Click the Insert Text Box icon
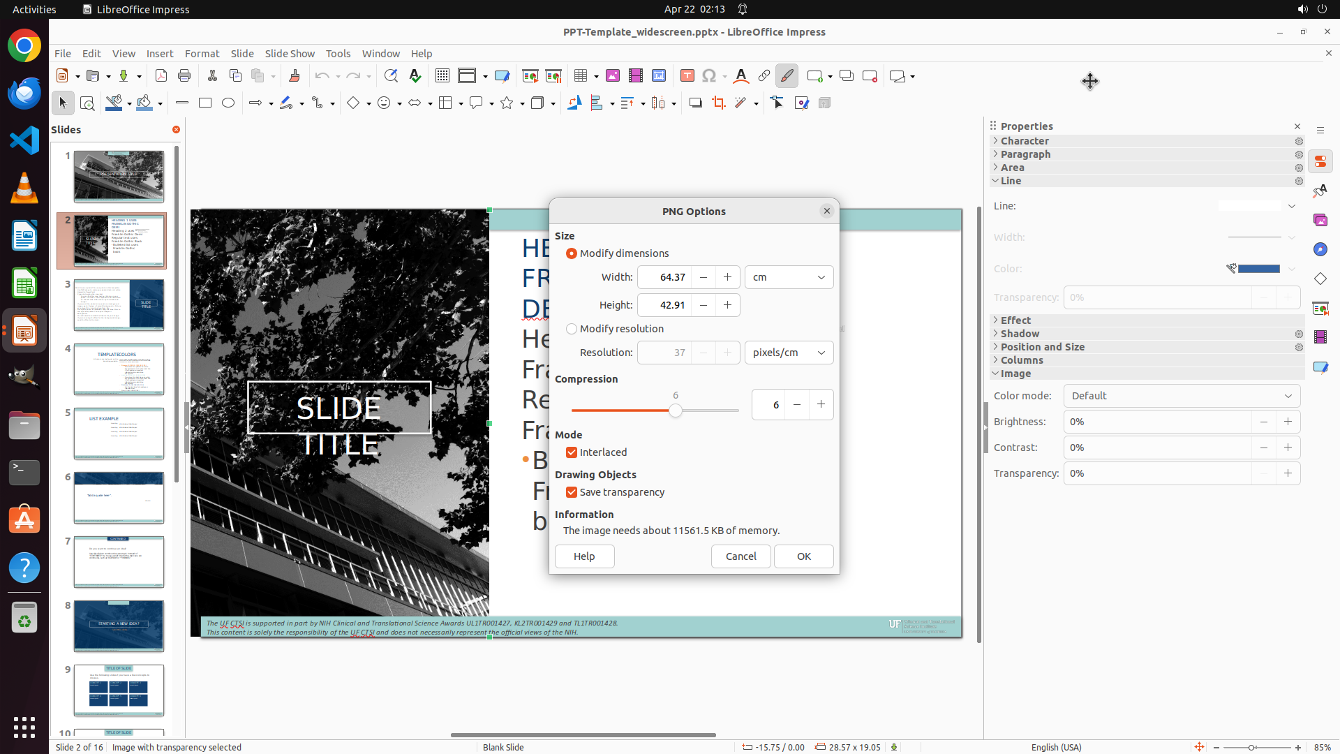 687,76
